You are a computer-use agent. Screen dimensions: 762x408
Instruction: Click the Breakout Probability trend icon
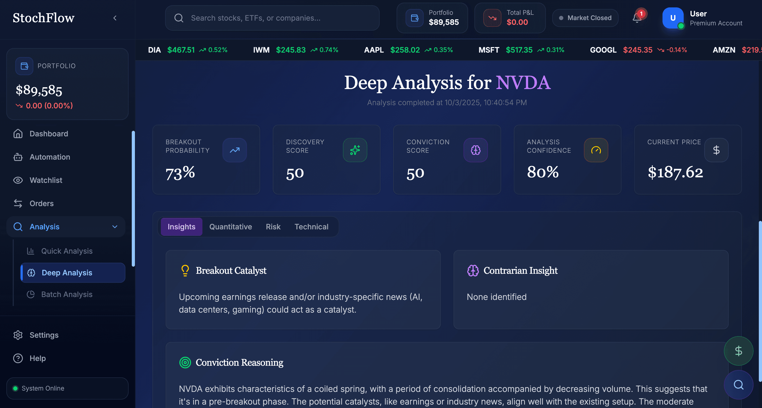pyautogui.click(x=235, y=150)
